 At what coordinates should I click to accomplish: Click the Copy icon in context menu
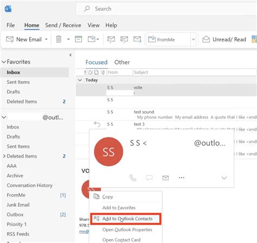click(x=97, y=196)
